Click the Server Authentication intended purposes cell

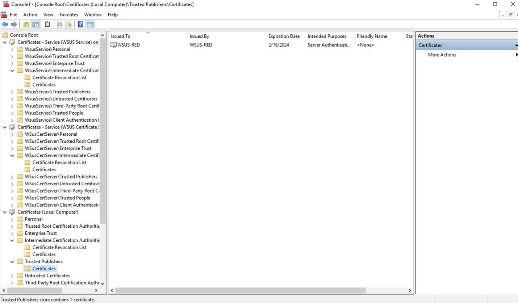(x=329, y=45)
